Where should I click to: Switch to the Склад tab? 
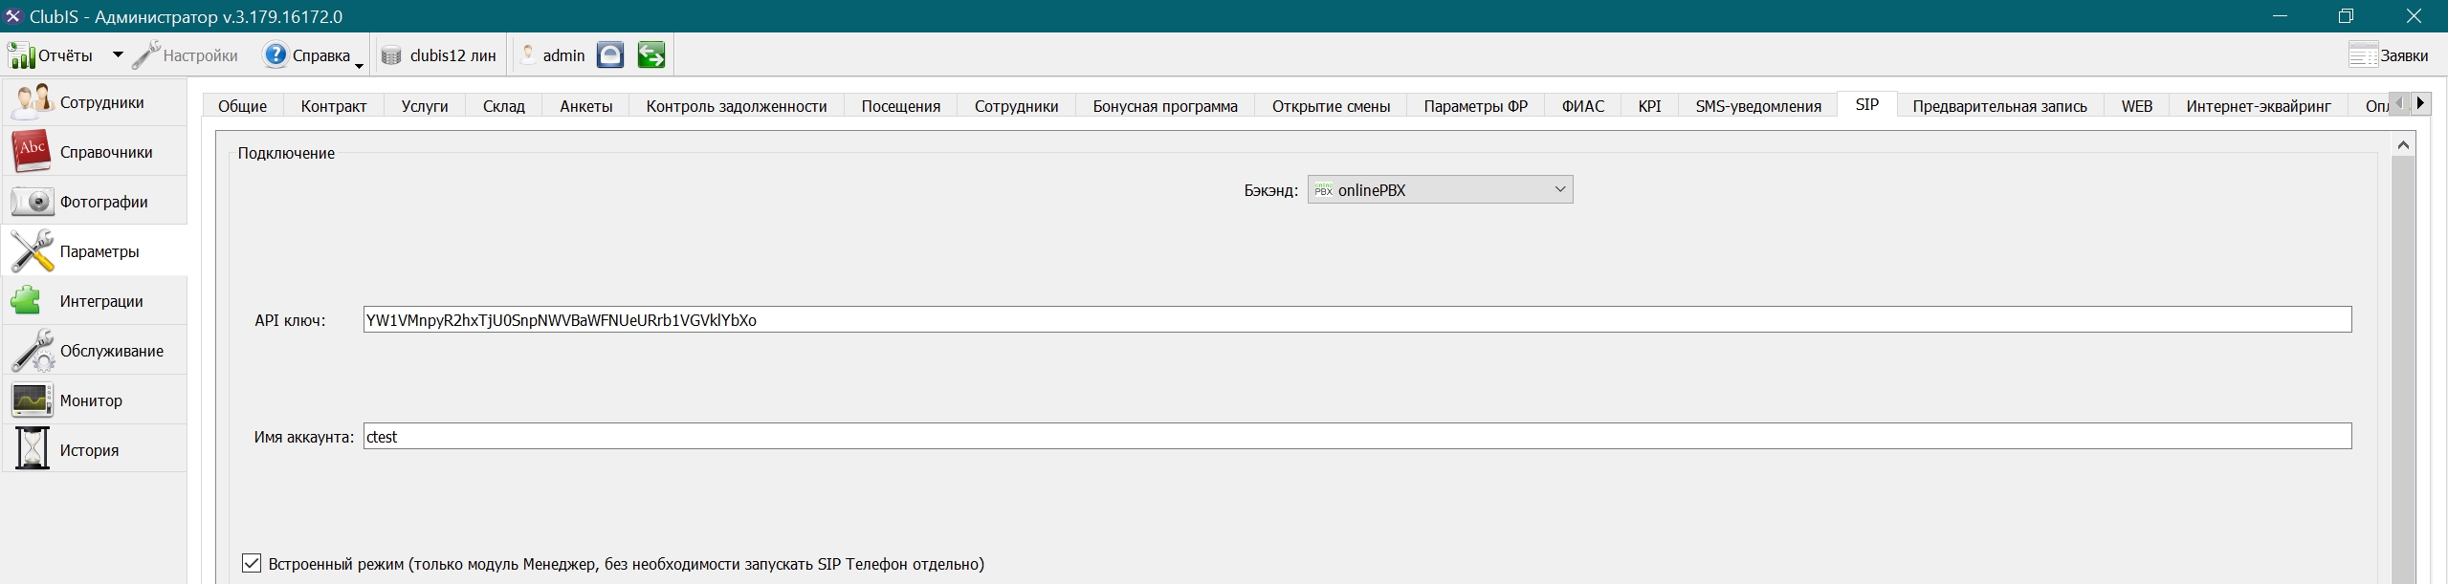tap(504, 106)
